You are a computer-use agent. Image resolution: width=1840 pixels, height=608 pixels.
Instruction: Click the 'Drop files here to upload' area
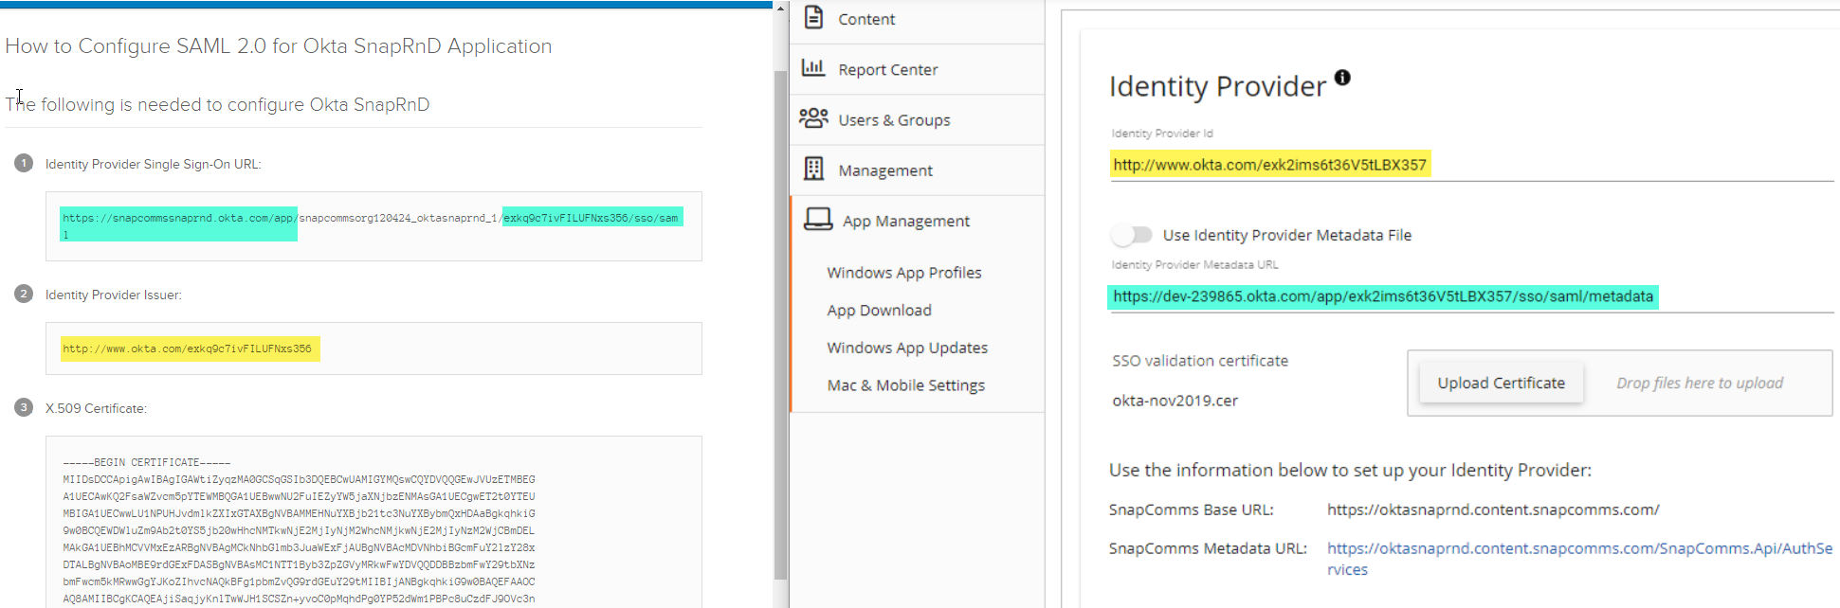click(x=1699, y=383)
